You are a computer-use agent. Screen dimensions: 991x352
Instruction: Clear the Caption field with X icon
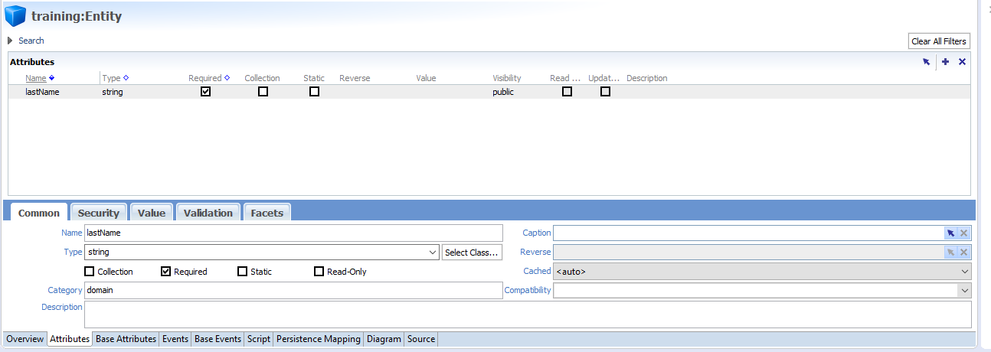tap(963, 233)
